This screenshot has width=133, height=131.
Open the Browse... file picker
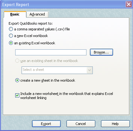(x=101, y=52)
